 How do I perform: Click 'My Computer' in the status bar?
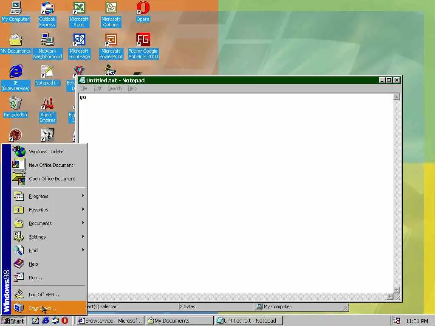pyautogui.click(x=277, y=306)
